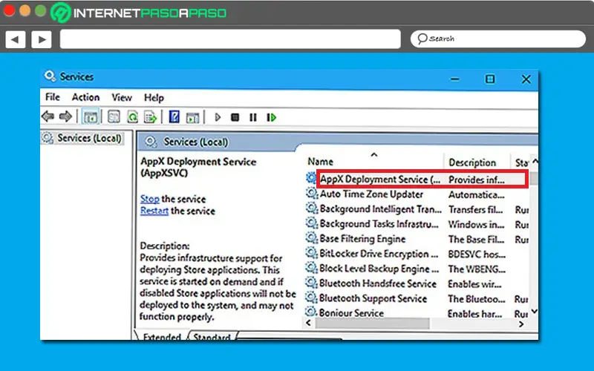594x371 pixels.
Task: Click the browser frame forward arrow button
Action: pos(42,39)
